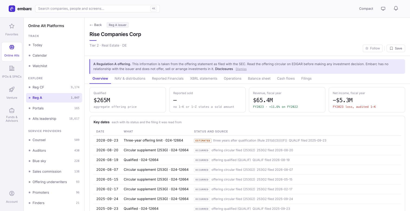Toggle Compact density mode

tap(366, 9)
